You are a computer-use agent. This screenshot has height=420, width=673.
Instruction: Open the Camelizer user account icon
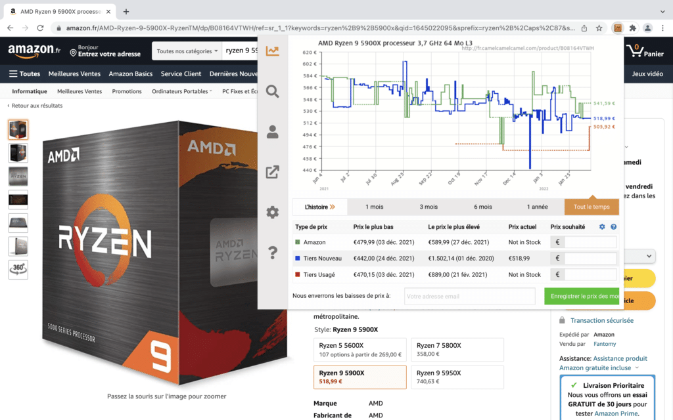click(273, 131)
